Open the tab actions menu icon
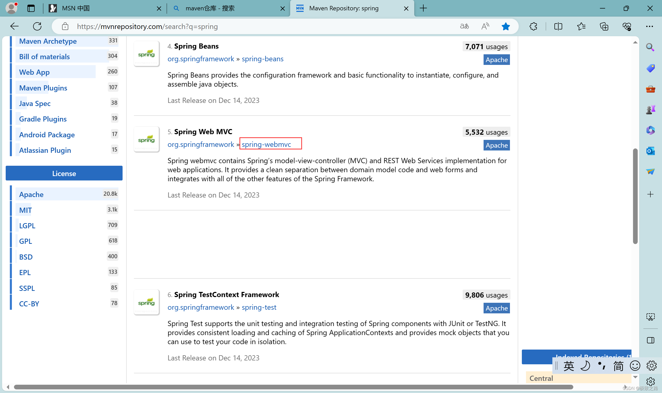The width and height of the screenshot is (662, 393). [x=31, y=8]
